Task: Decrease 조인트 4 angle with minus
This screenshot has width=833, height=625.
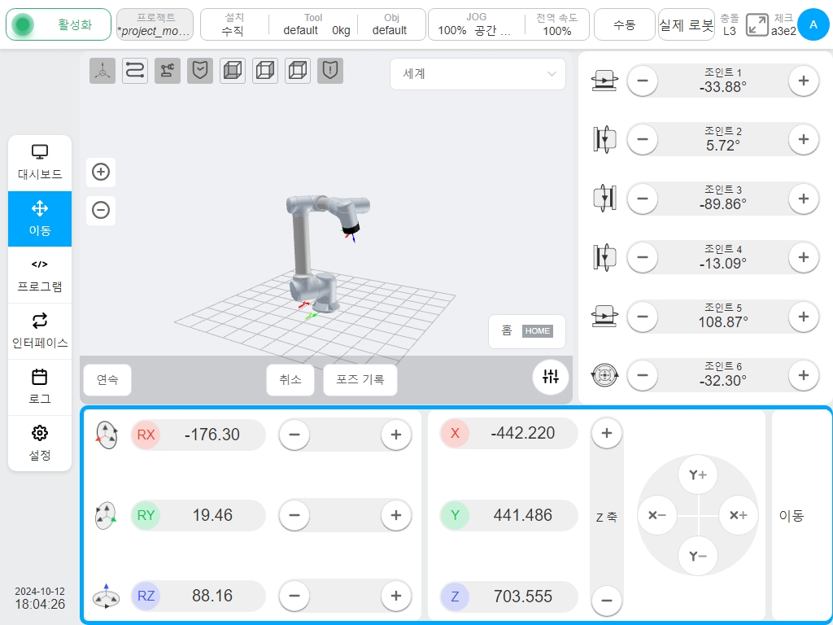Action: (x=643, y=257)
